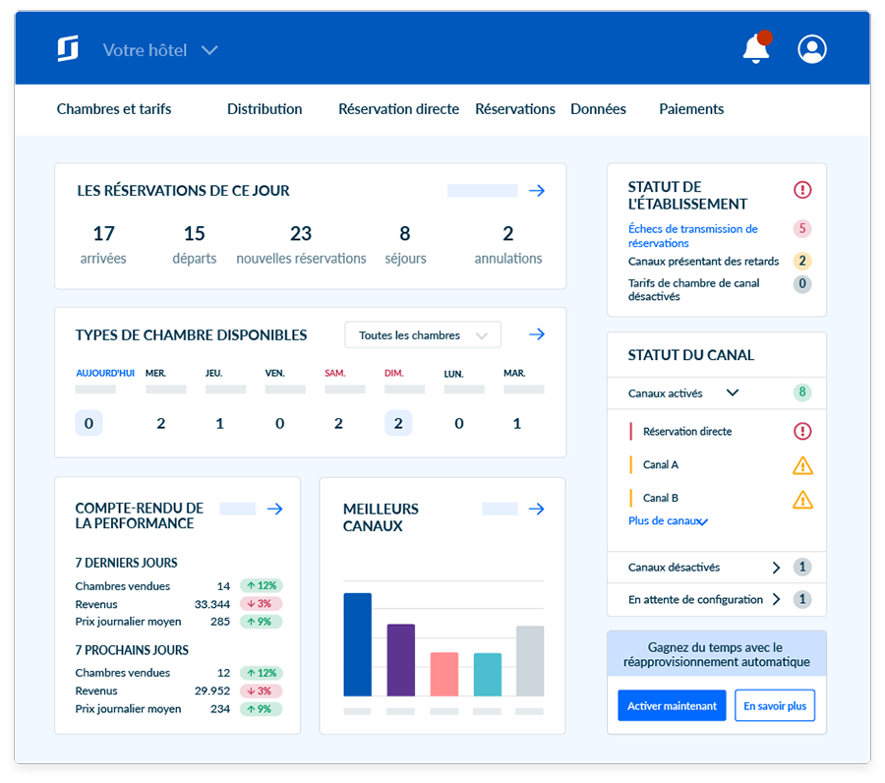Open the performance report via its arrow icon
This screenshot has height=783, width=885.
pyautogui.click(x=274, y=510)
